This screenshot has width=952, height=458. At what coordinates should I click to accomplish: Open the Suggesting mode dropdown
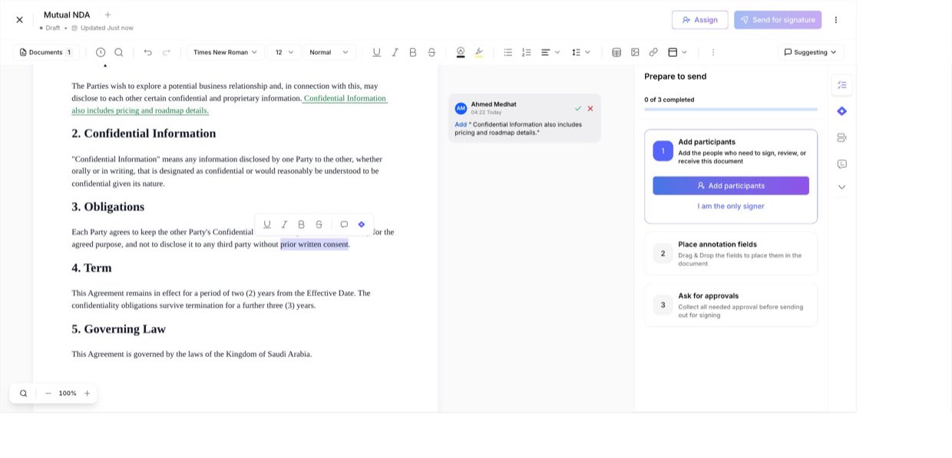pyautogui.click(x=810, y=52)
